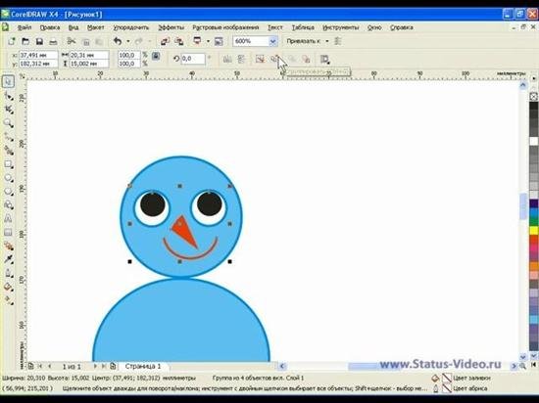This screenshot has width=539, height=403.
Task: Select the Freehand drawing tool
Action: pyautogui.click(x=9, y=137)
